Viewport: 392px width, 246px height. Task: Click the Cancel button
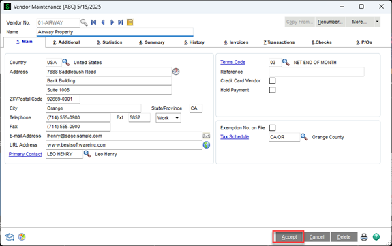(x=316, y=237)
